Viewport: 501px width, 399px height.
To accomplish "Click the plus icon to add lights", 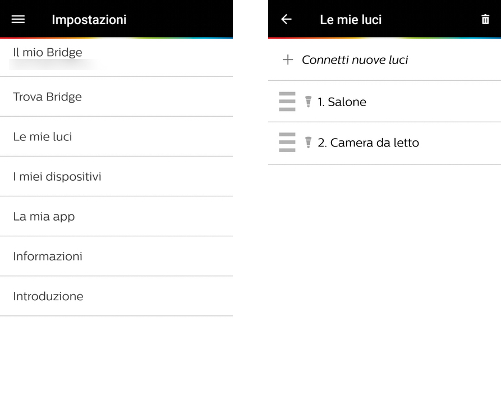I will click(x=288, y=59).
